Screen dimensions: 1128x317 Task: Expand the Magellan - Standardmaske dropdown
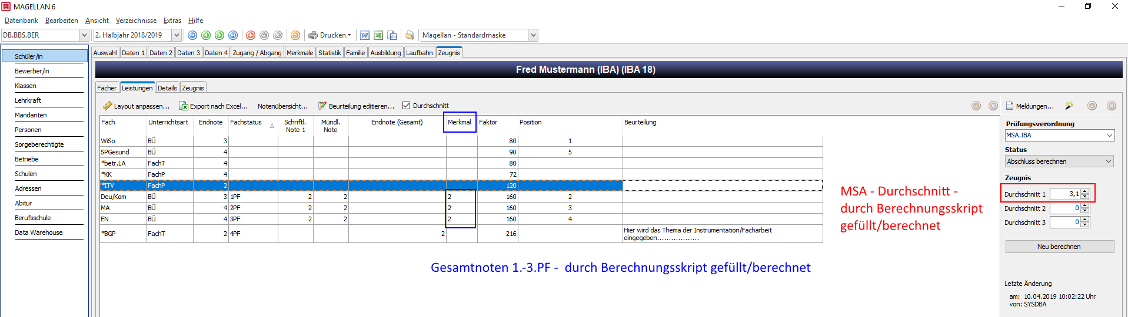533,35
